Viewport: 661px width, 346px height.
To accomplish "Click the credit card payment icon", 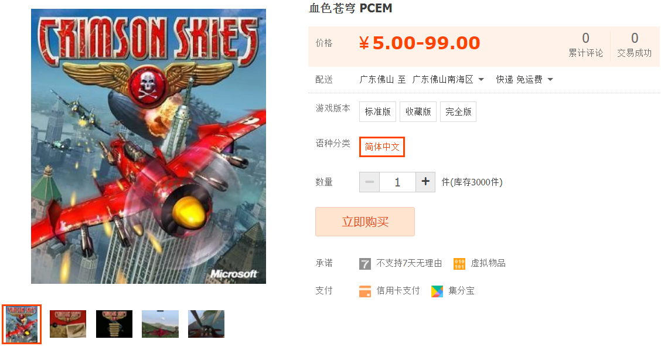I will 364,291.
